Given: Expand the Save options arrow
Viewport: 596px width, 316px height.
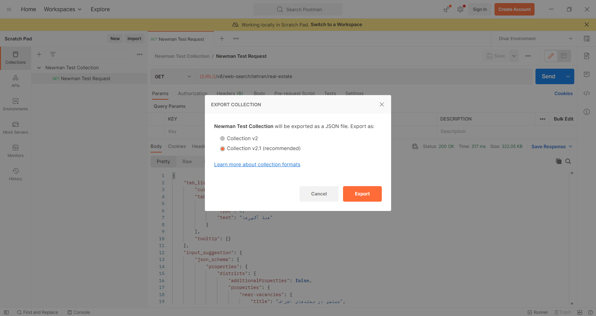Looking at the screenshot, I should tap(514, 56).
